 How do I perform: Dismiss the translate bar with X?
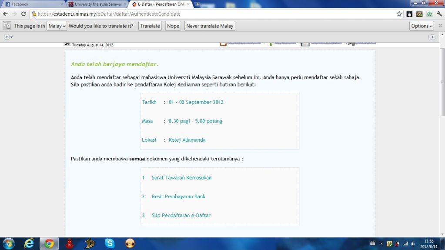pos(440,26)
